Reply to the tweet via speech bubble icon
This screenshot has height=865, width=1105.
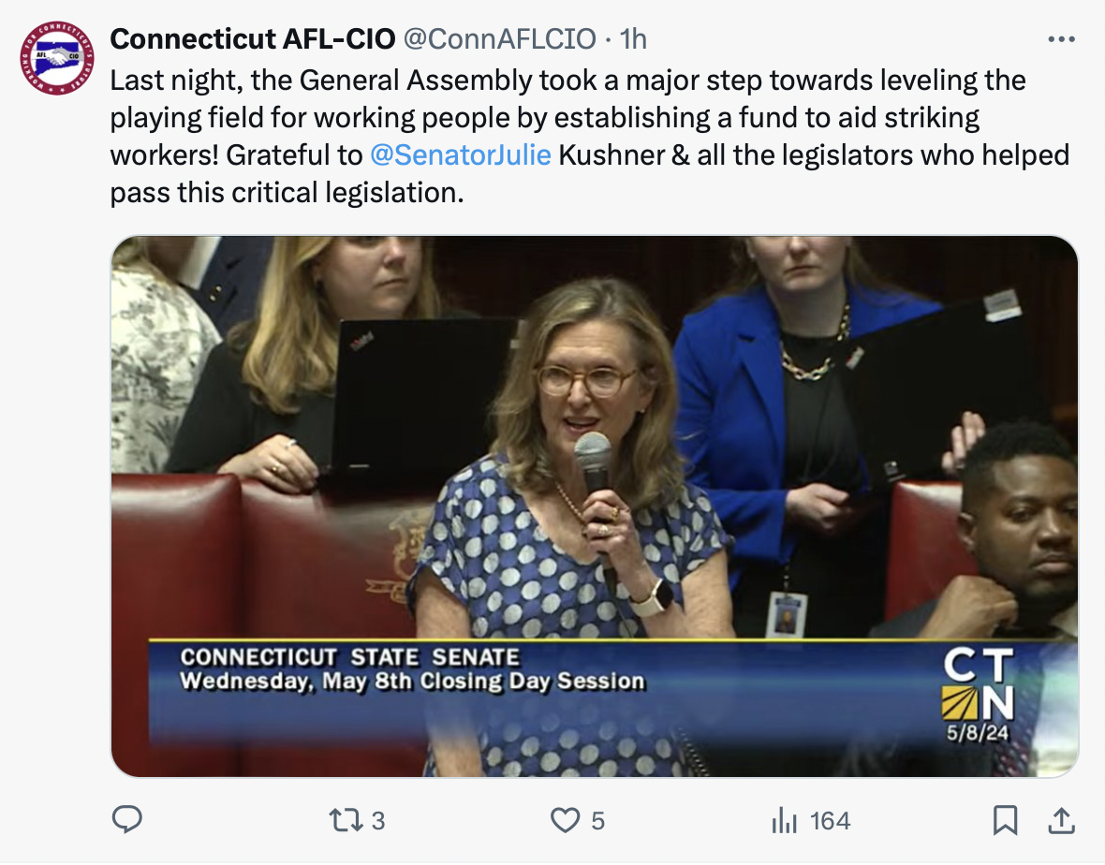pyautogui.click(x=126, y=820)
